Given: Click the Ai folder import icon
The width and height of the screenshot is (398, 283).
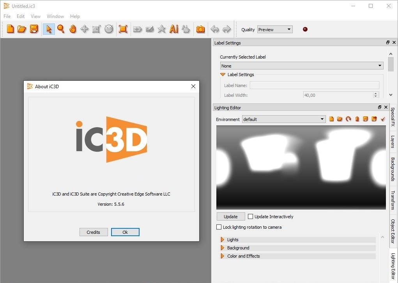Looking at the screenshot, I should click(x=186, y=29).
